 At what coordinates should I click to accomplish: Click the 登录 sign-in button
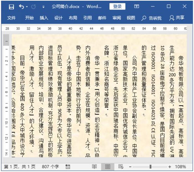click(117, 6)
